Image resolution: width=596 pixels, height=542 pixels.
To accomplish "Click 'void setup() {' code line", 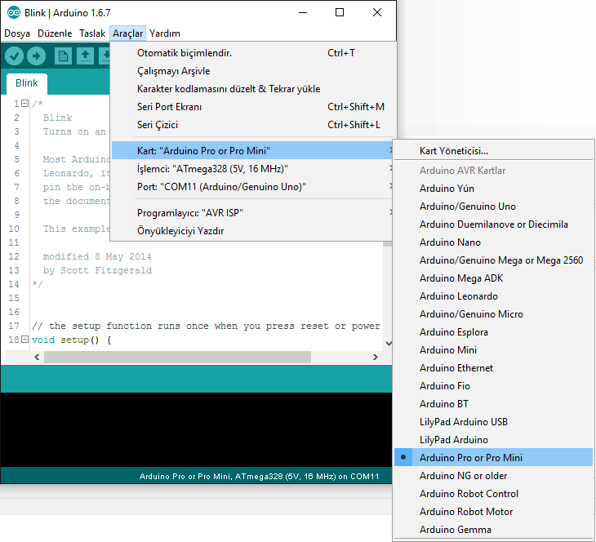I will [x=72, y=340].
